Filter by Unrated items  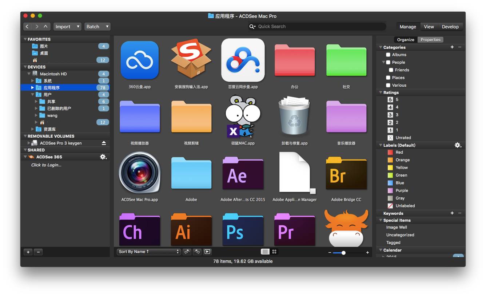coord(390,138)
